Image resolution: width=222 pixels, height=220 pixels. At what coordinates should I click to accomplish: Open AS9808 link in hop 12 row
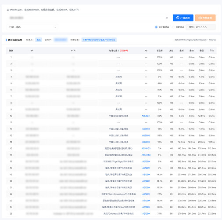click(x=146, y=129)
